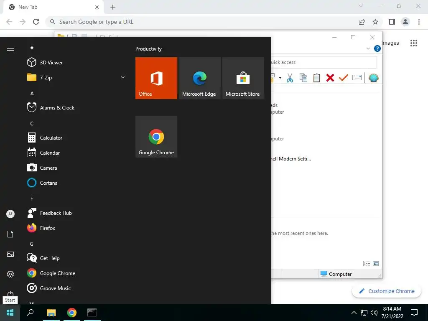Click the letter A section header

click(32, 93)
